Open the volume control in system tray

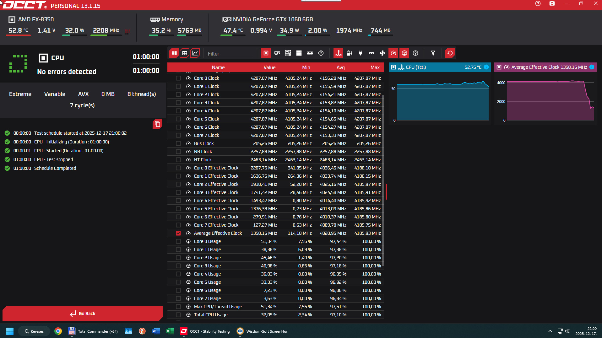567,331
